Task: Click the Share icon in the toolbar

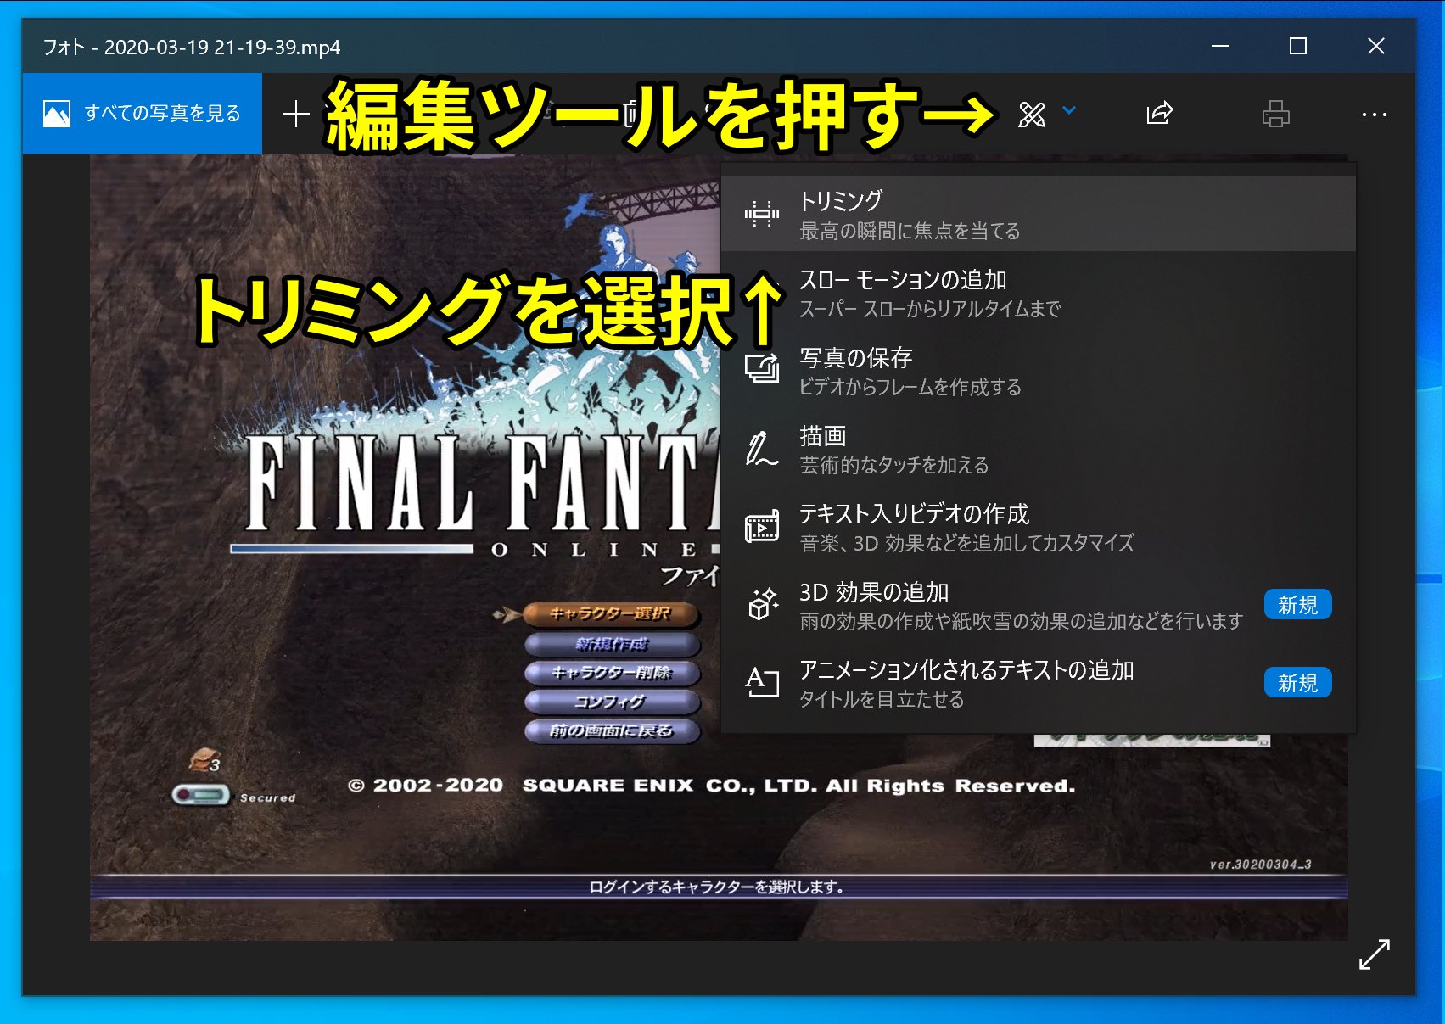Action: 1158,112
